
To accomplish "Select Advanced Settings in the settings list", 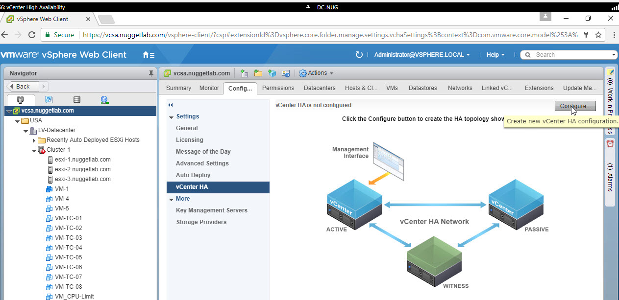I will tap(202, 163).
